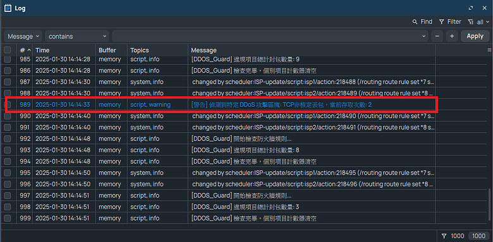This screenshot has height=242, width=493.
Task: Check the checkbox for row 989
Action: click(x=8, y=105)
